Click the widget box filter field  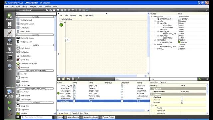pos(36,14)
